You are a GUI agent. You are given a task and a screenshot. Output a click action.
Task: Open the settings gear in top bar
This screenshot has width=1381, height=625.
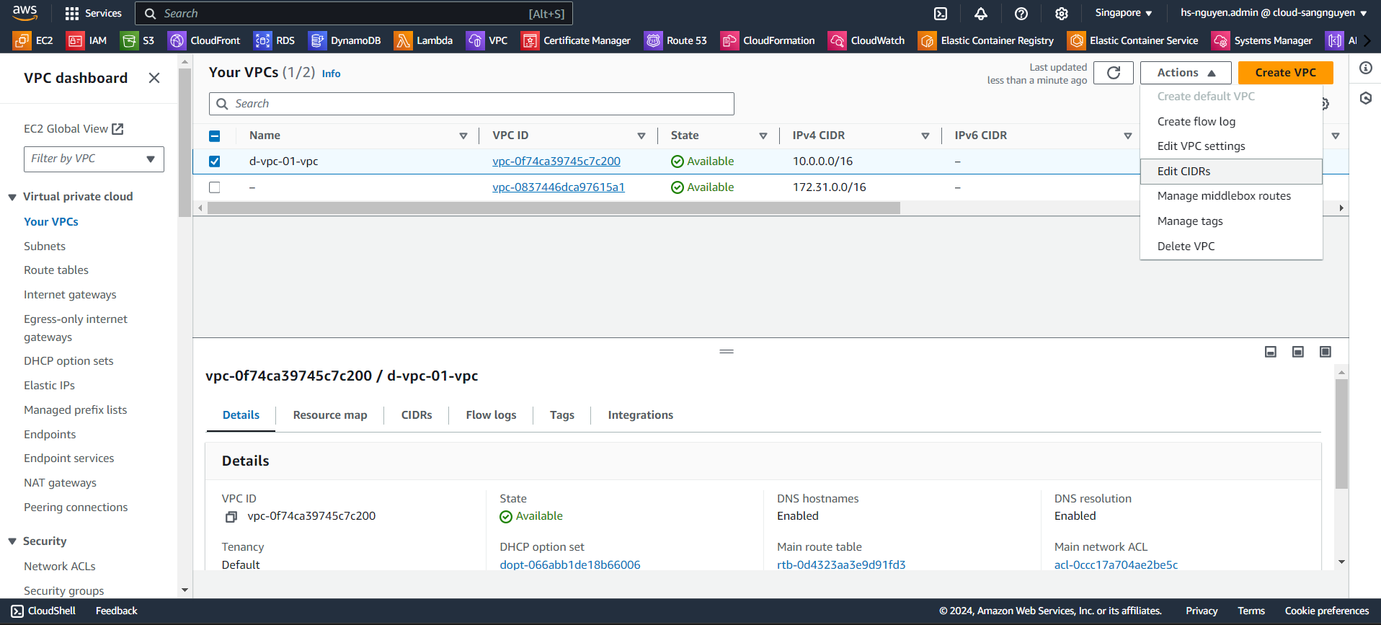click(x=1062, y=13)
